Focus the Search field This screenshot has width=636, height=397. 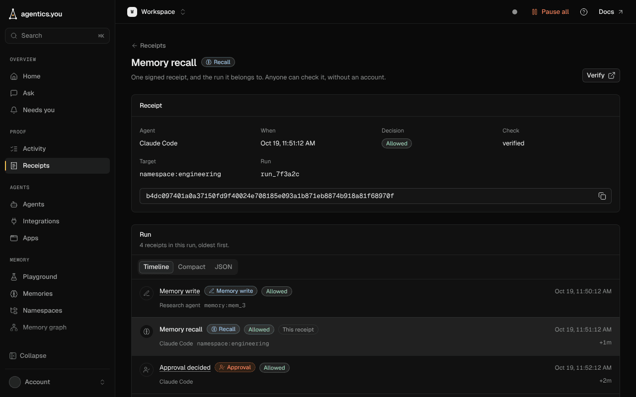tap(57, 36)
